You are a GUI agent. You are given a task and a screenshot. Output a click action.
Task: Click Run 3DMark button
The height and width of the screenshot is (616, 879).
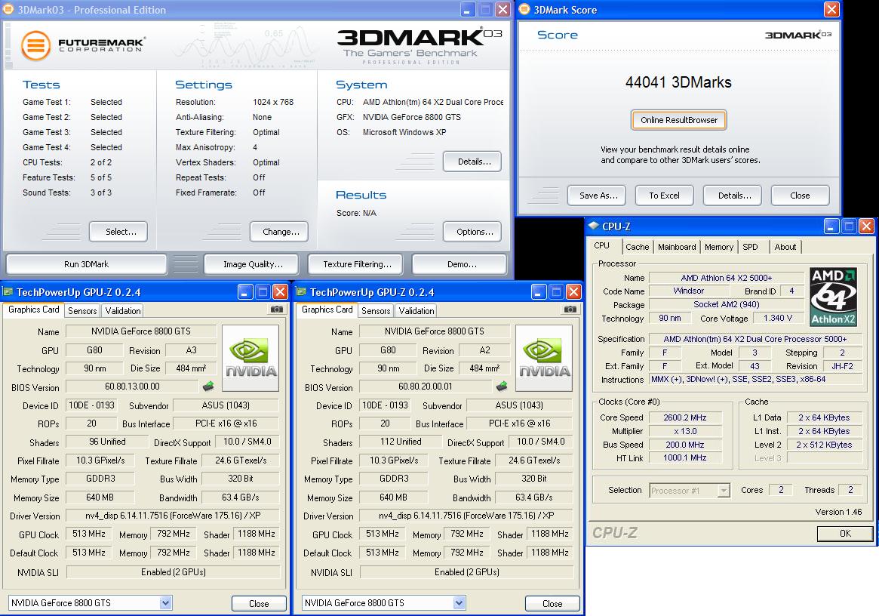(86, 264)
